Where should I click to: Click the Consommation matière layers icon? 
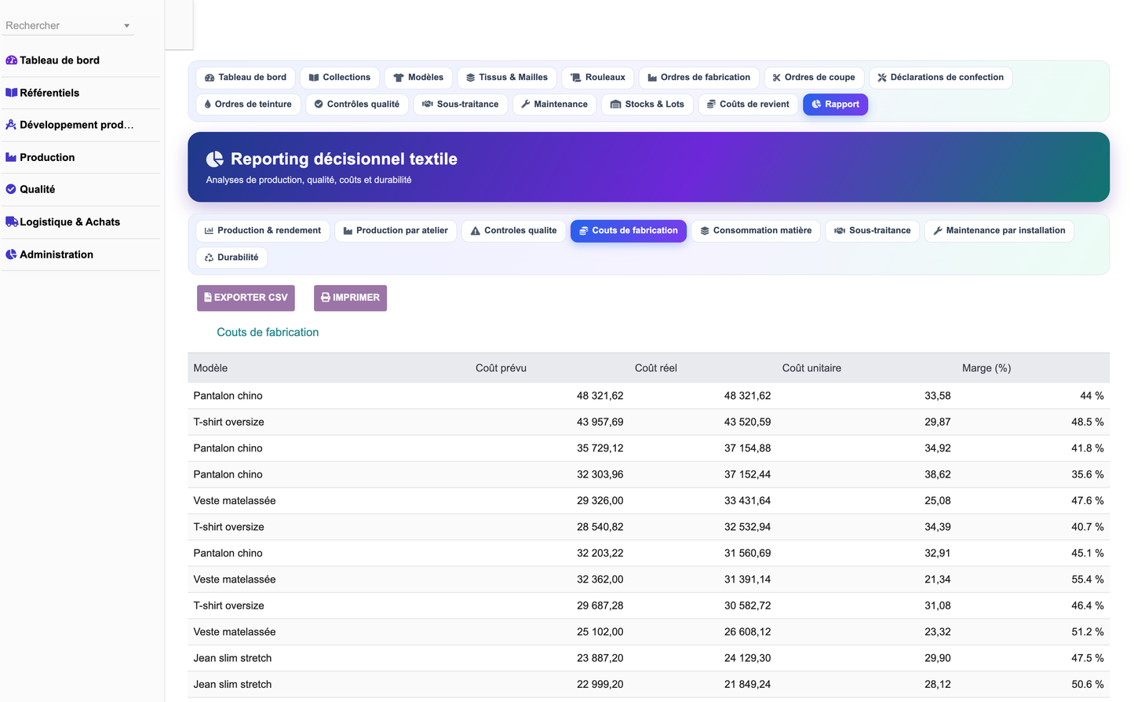705,231
